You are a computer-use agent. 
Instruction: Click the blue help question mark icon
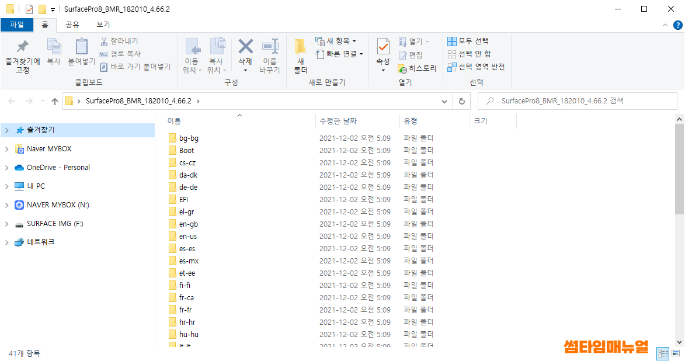click(677, 25)
